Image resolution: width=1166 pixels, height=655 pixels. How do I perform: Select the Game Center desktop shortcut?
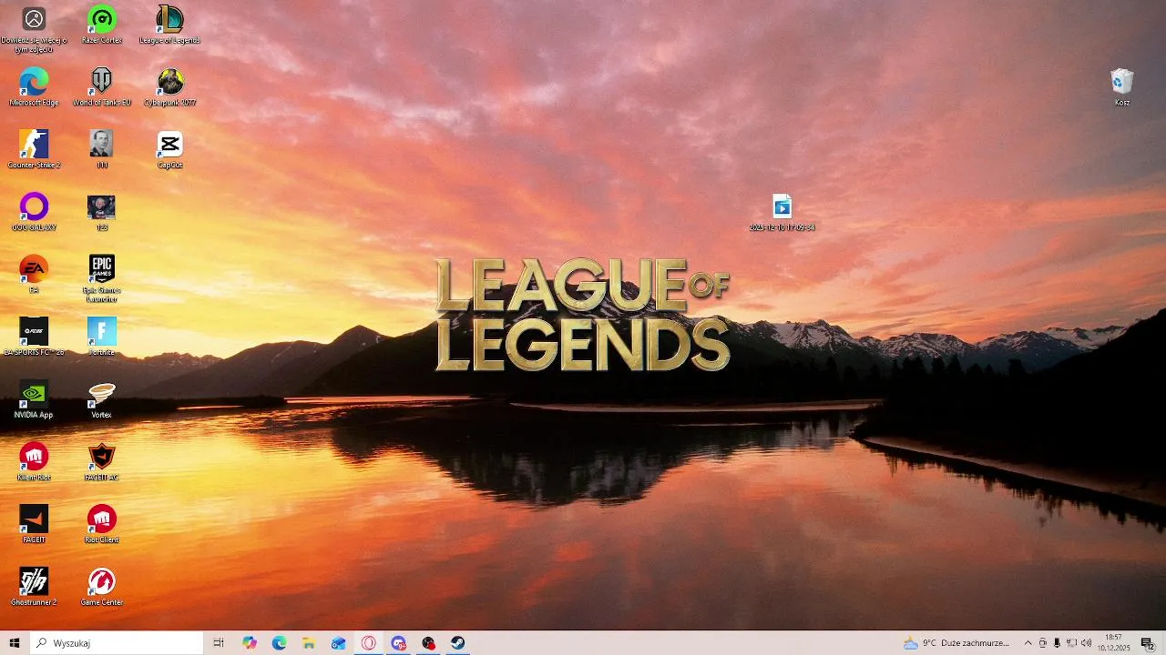(x=102, y=587)
